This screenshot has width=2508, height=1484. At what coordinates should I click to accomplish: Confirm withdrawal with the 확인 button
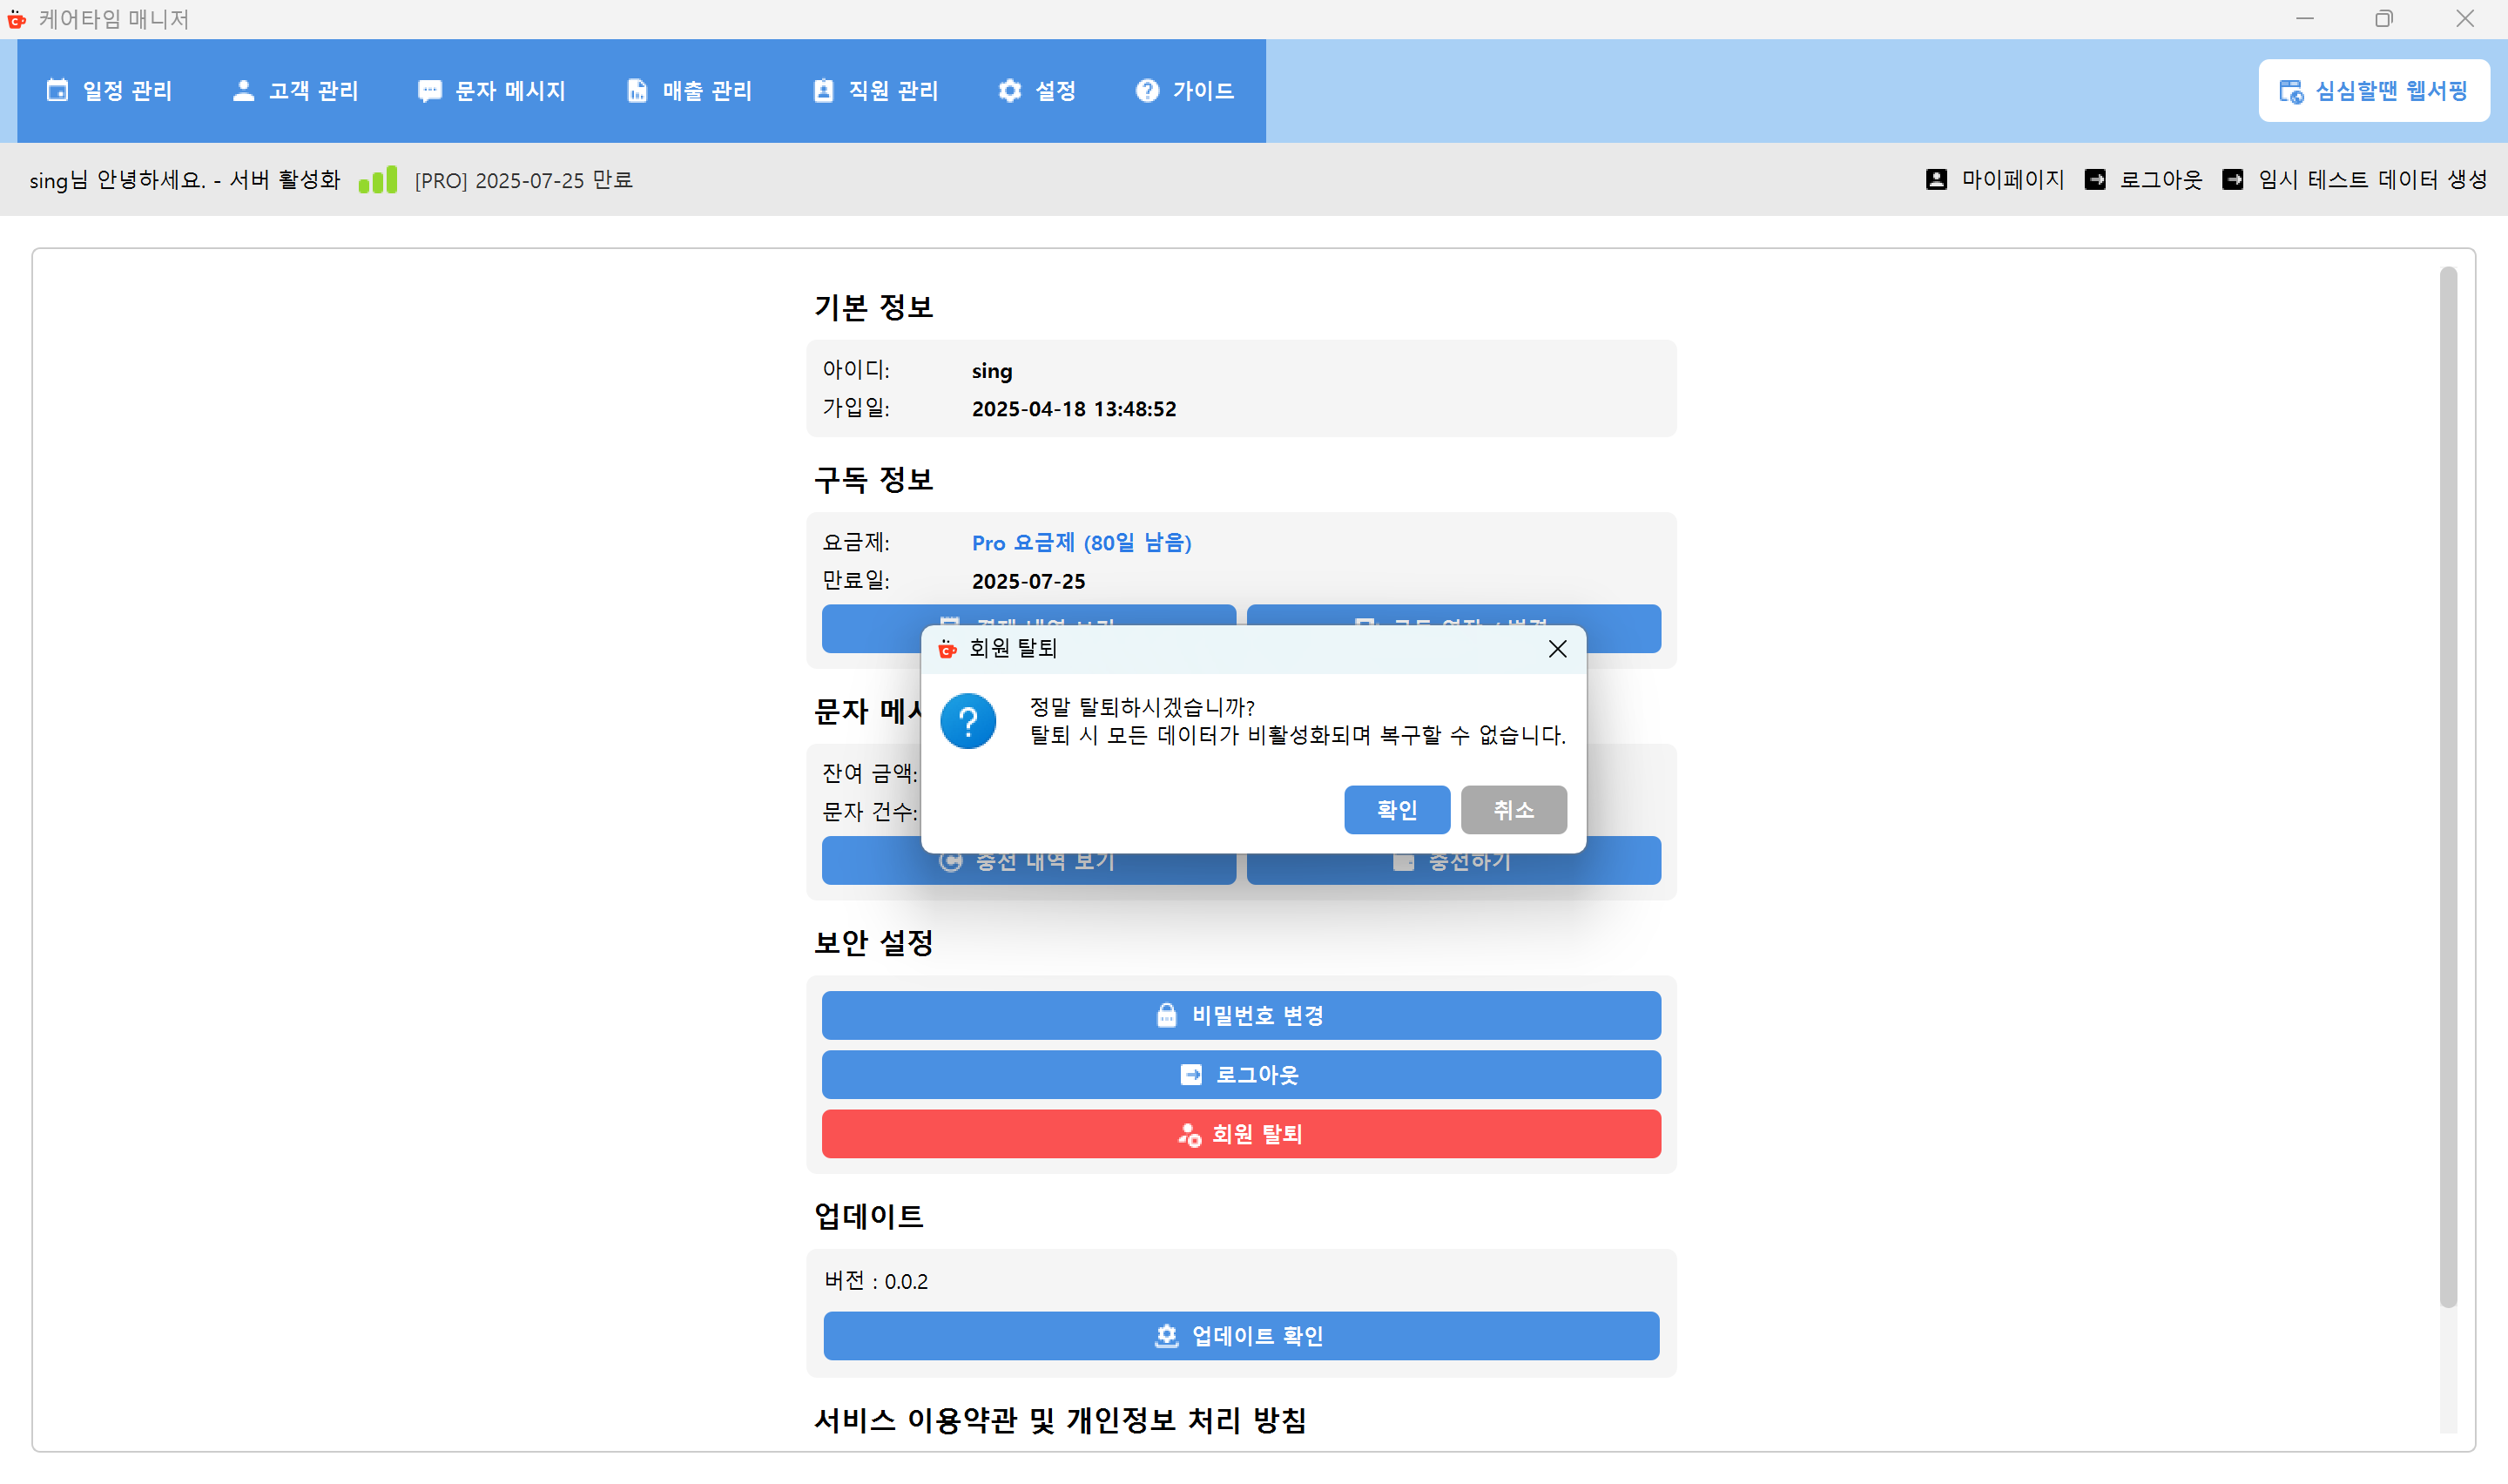point(1397,810)
